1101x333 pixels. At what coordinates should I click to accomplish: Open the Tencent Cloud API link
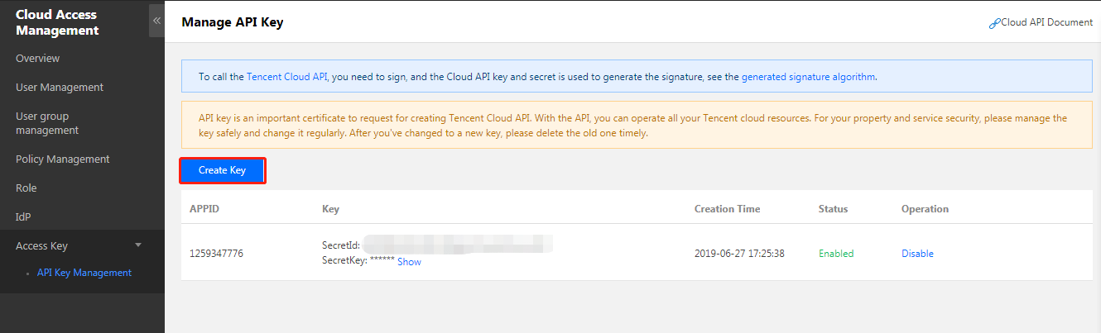287,77
